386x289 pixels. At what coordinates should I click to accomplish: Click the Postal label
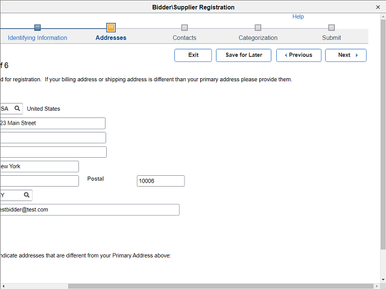click(95, 179)
